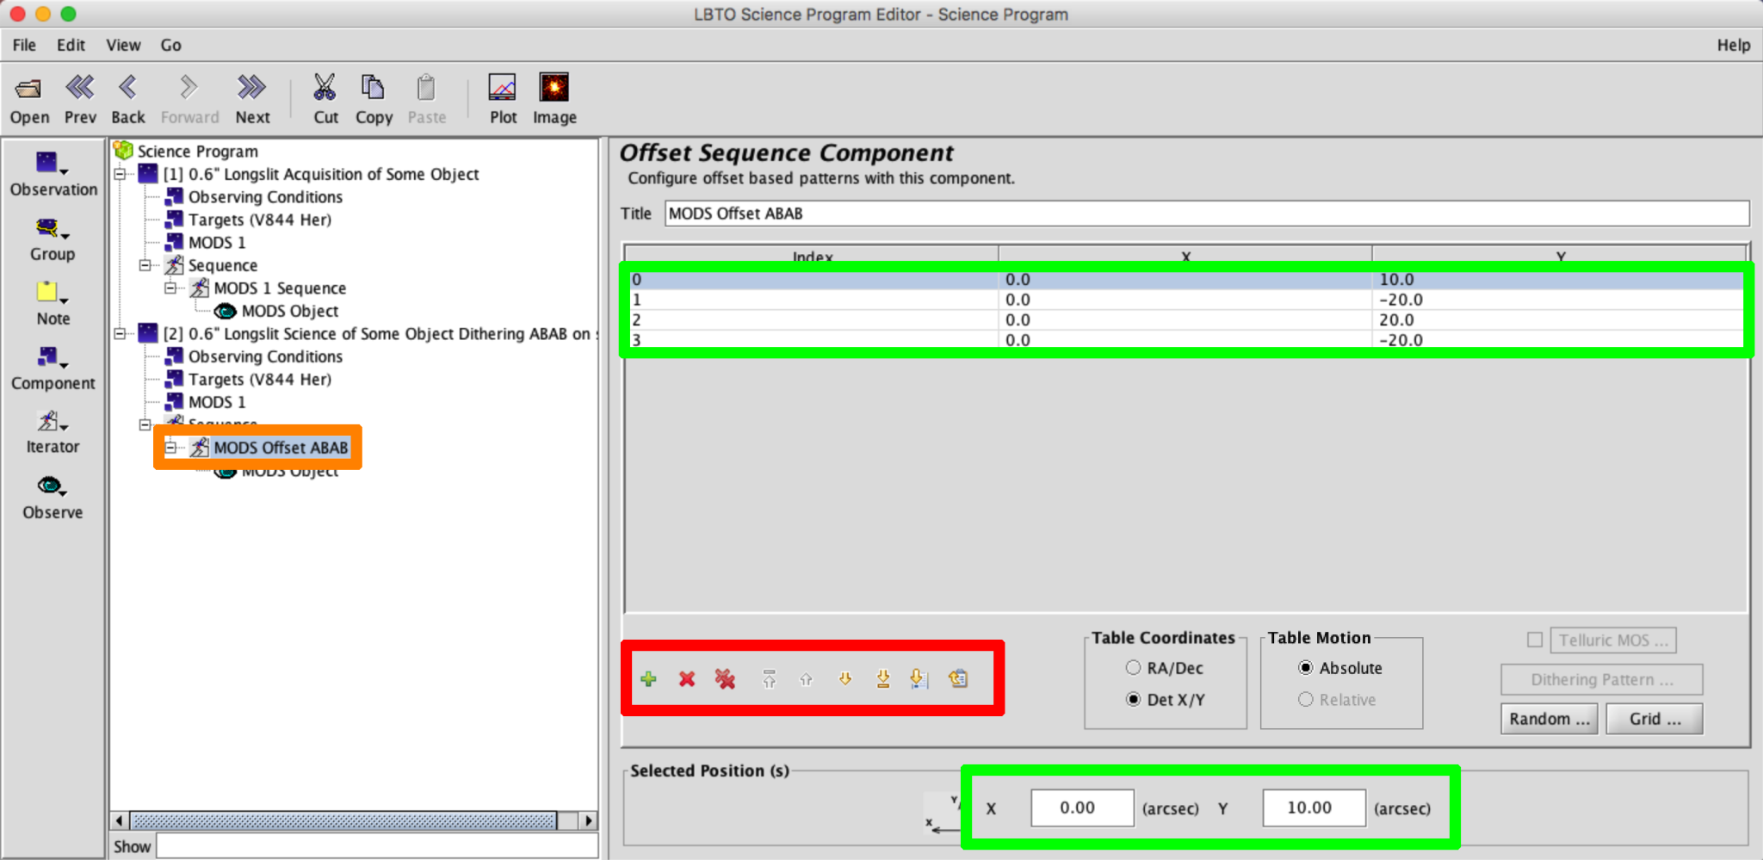The image size is (1763, 860).
Task: Select the Targets (V844 Her) under observation [1]
Action: (260, 220)
